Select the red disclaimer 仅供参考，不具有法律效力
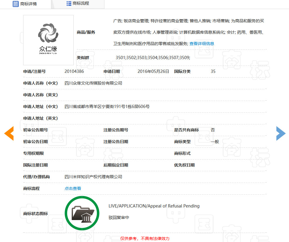The height and width of the screenshot is (242, 289). point(145,238)
